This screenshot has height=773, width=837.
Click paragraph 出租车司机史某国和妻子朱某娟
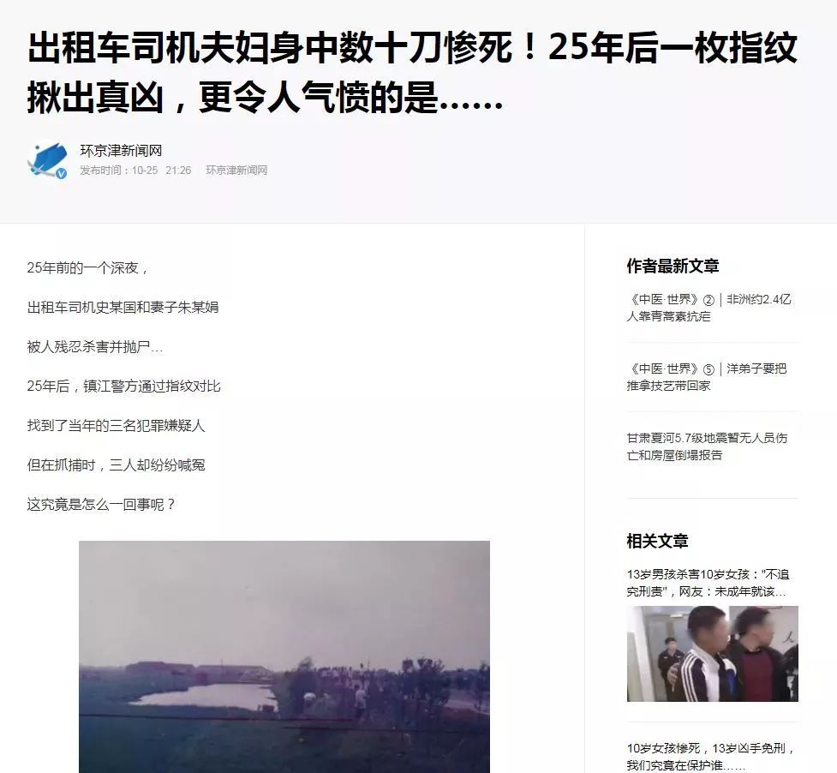[x=123, y=308]
